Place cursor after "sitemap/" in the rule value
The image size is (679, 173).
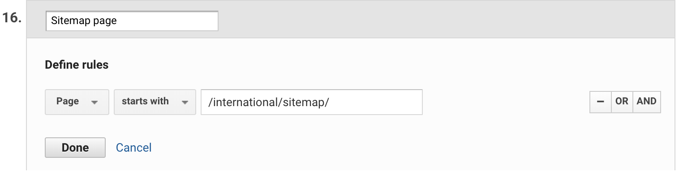pyautogui.click(x=330, y=102)
